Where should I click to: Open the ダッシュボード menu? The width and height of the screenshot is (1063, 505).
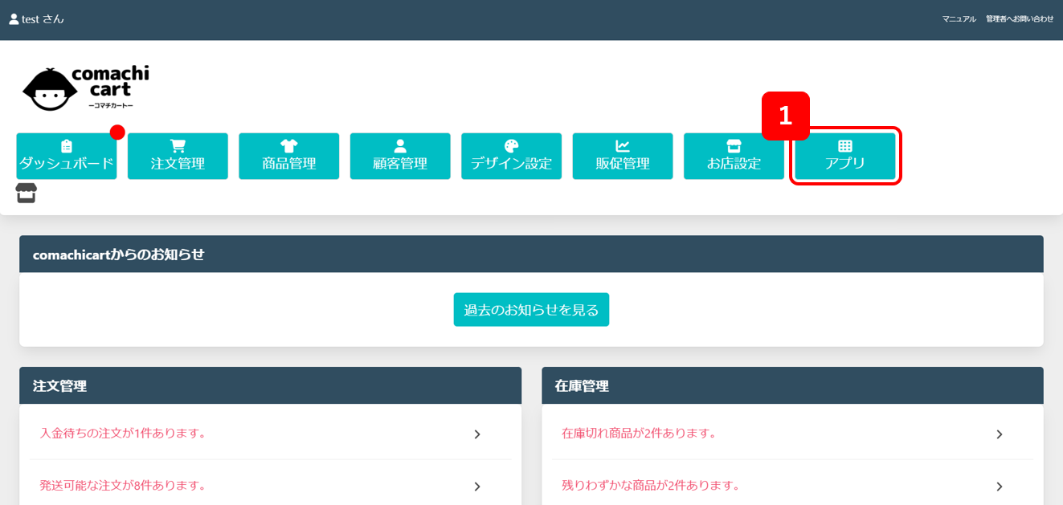pos(67,156)
